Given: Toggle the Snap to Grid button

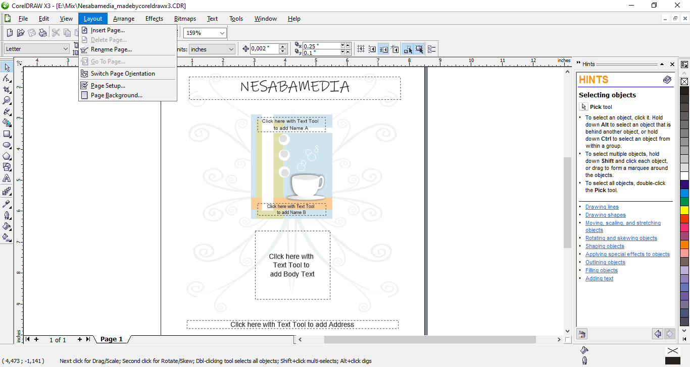Looking at the screenshot, I should [x=361, y=49].
